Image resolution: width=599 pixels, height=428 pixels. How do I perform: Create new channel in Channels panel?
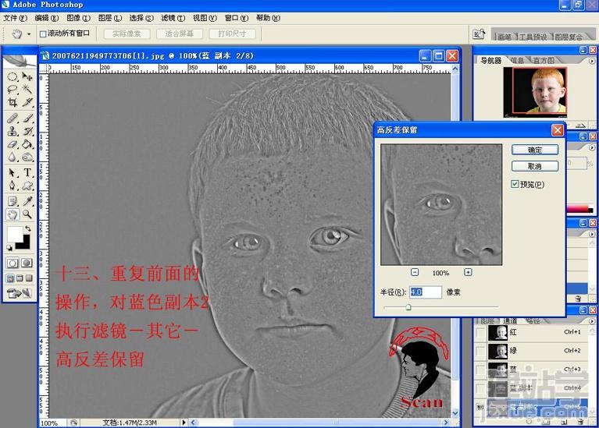coord(564,422)
